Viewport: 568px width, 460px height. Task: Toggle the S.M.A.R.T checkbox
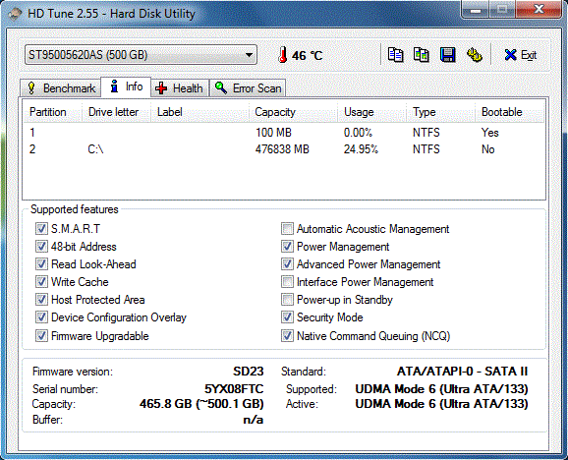[41, 229]
